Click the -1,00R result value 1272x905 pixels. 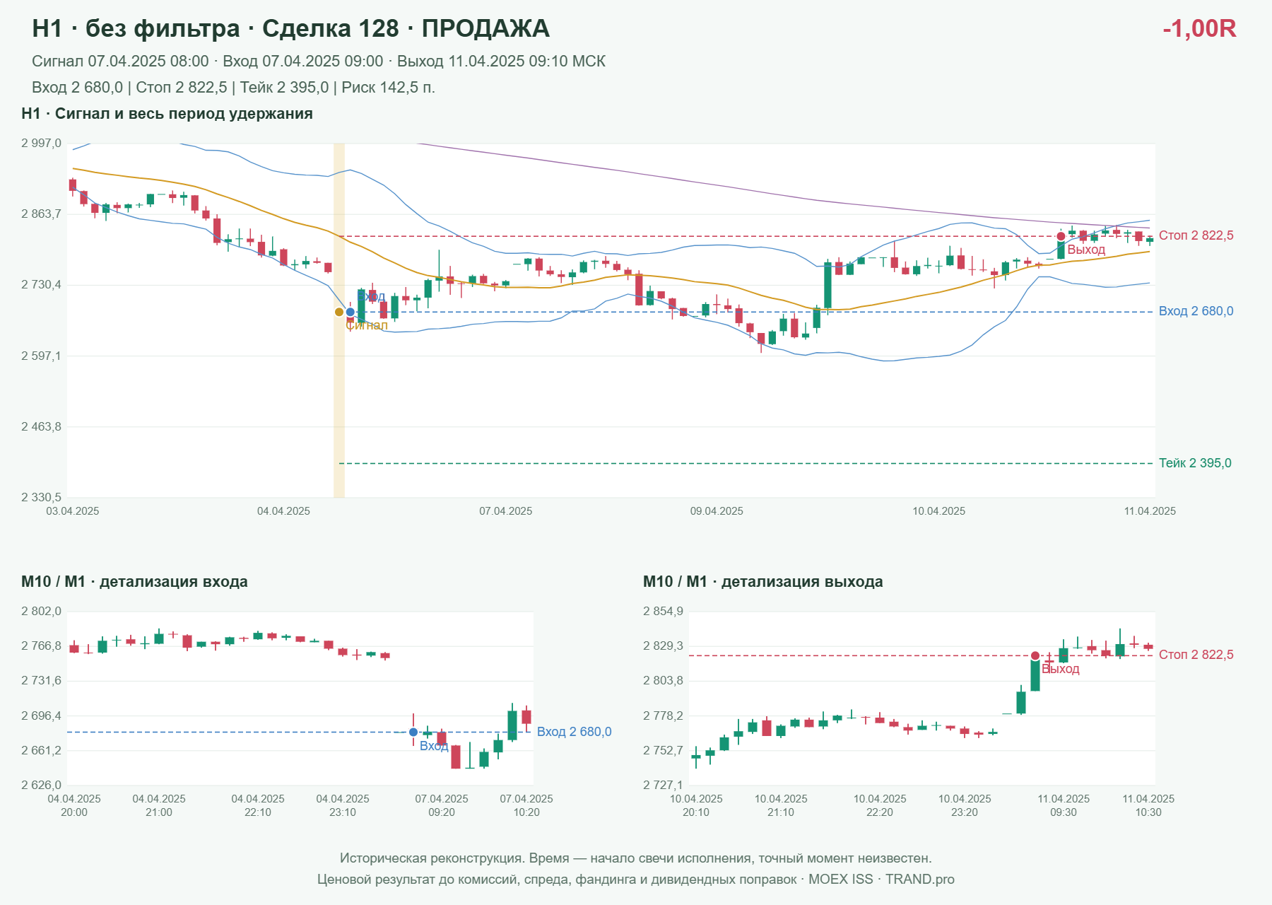tap(1199, 28)
